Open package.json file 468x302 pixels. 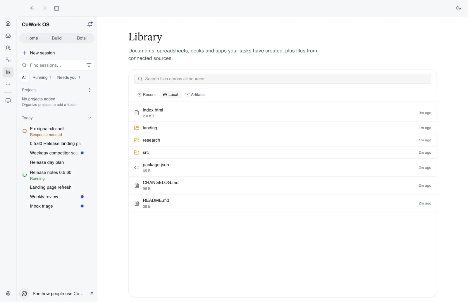pyautogui.click(x=283, y=168)
